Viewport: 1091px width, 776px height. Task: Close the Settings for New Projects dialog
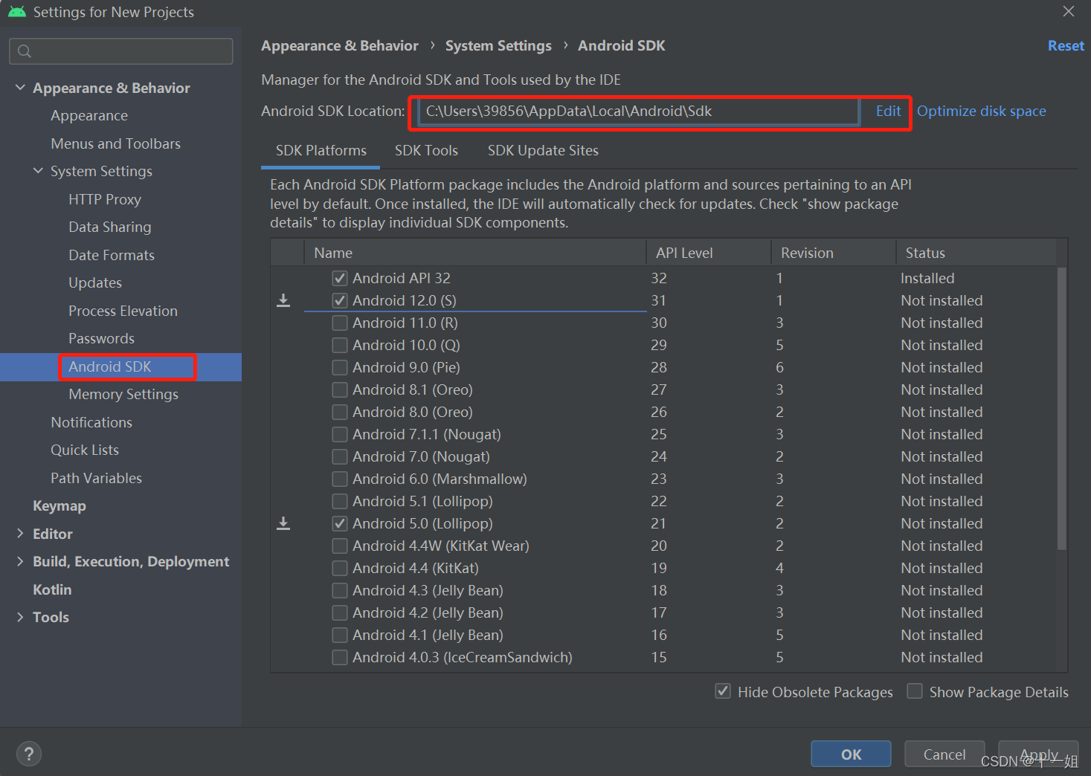coord(1069,11)
